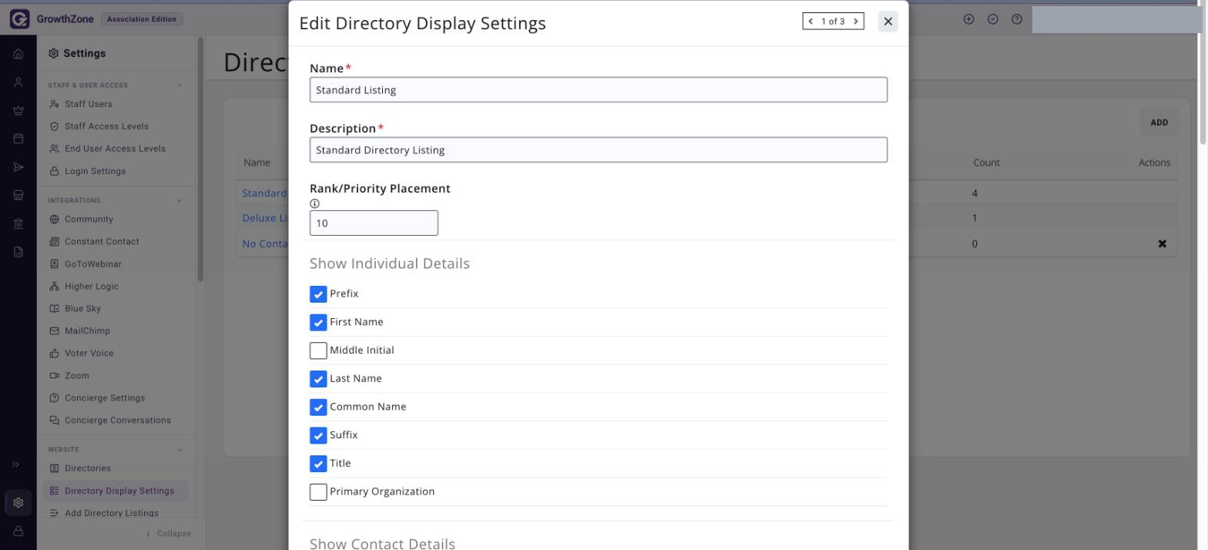The image size is (1208, 550).
Task: Open the No Contact listing link
Action: click(264, 244)
